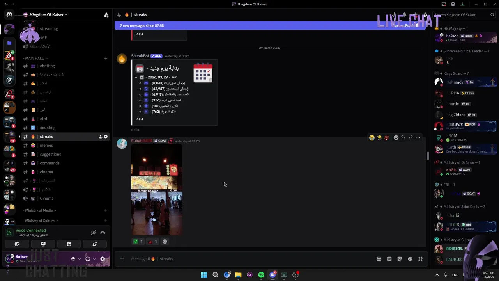Open the streaming channel
The width and height of the screenshot is (499, 281).
pyautogui.click(x=65, y=28)
